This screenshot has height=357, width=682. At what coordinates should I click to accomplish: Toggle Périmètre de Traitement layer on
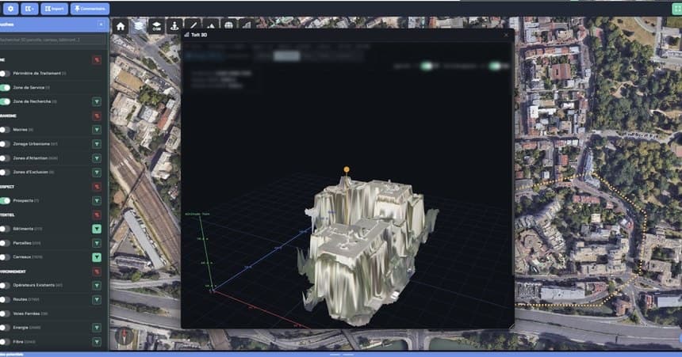tap(5, 74)
